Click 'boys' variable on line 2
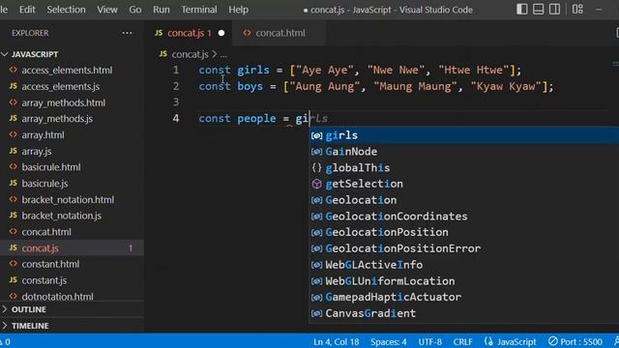 [x=250, y=86]
